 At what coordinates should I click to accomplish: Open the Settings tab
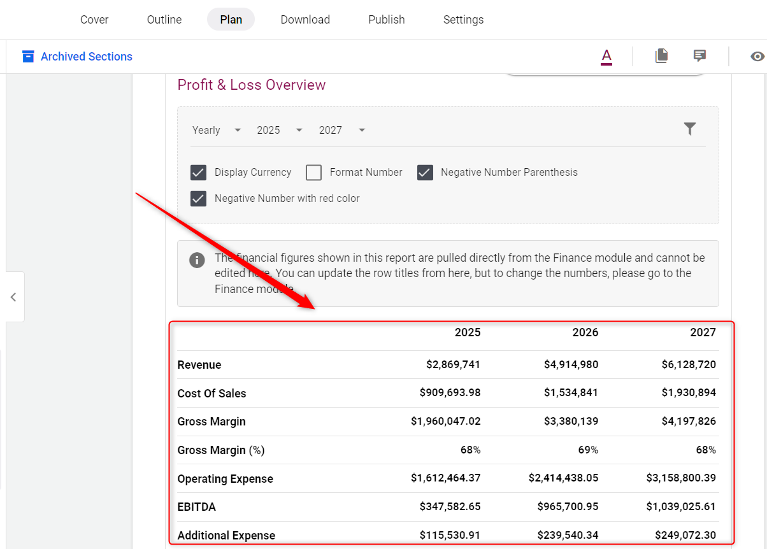(463, 20)
